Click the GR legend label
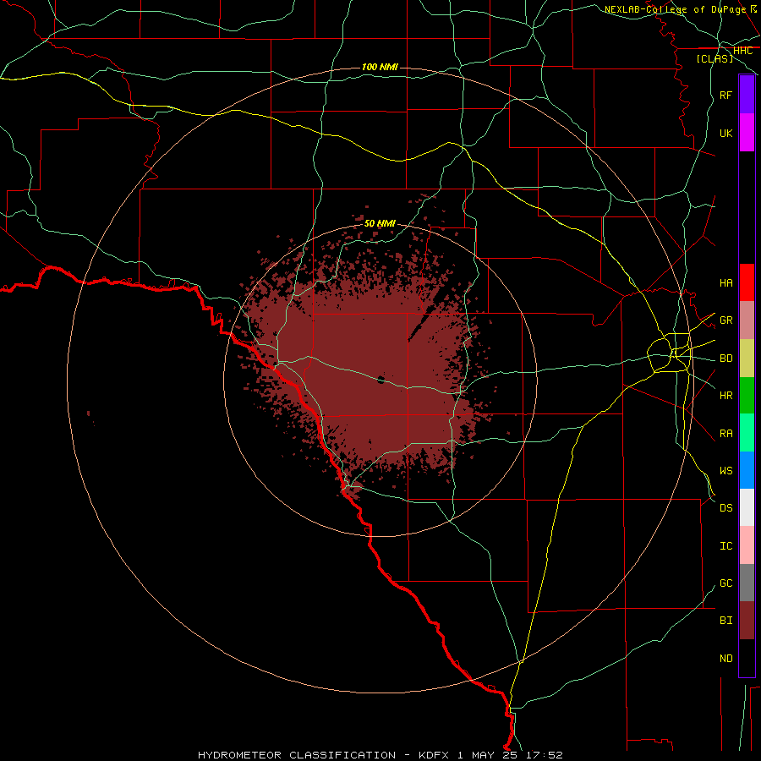The width and height of the screenshot is (761, 761). (725, 320)
